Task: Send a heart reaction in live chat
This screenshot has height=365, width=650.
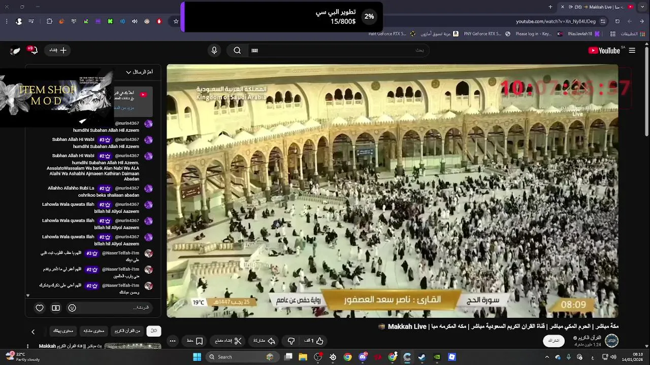Action: pyautogui.click(x=40, y=308)
